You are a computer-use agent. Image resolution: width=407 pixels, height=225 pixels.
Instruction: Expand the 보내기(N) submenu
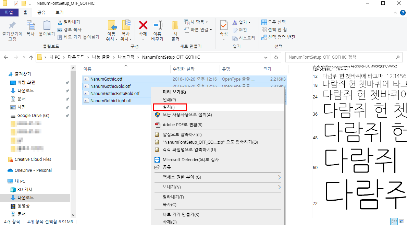click(x=218, y=187)
